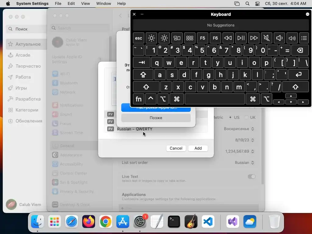Tap the down arrow key
This screenshot has height=234, width=312.
[291, 102]
